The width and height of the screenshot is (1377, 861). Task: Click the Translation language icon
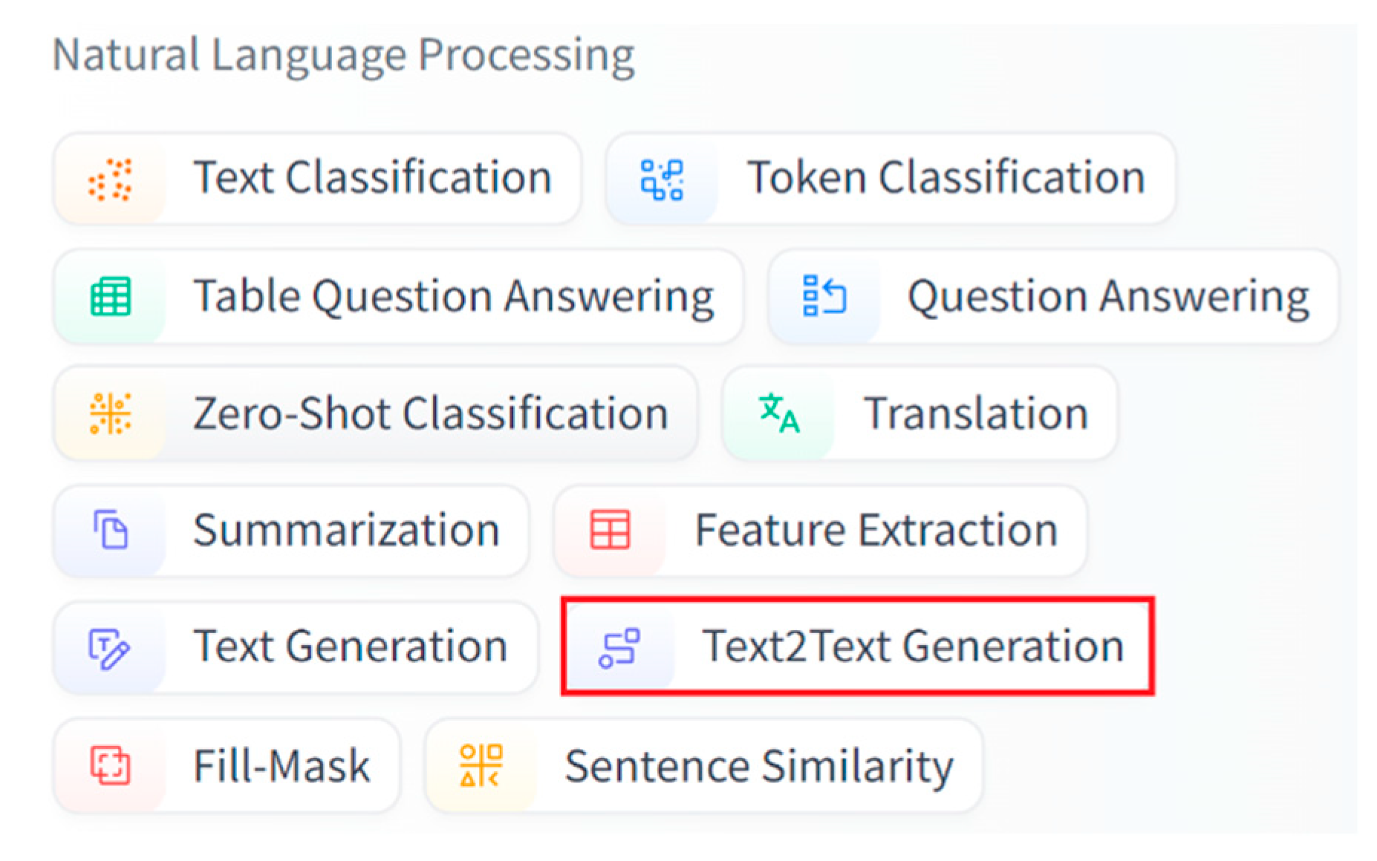tap(778, 413)
